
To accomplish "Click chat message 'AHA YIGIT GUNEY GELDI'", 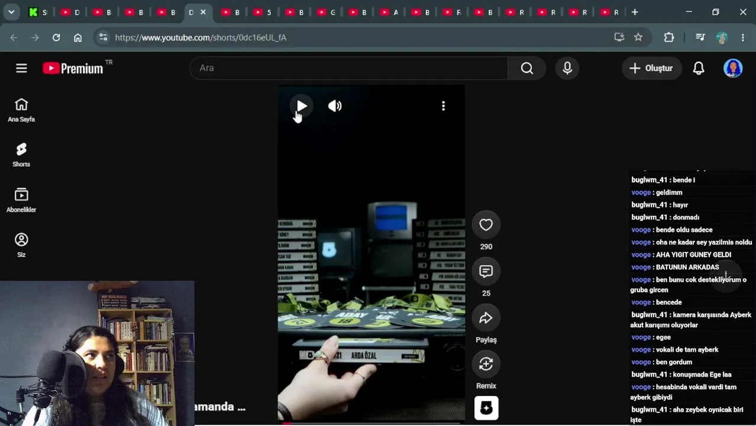I will (693, 254).
